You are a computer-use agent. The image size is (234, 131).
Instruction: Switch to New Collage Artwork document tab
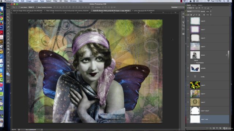tap(67, 11)
